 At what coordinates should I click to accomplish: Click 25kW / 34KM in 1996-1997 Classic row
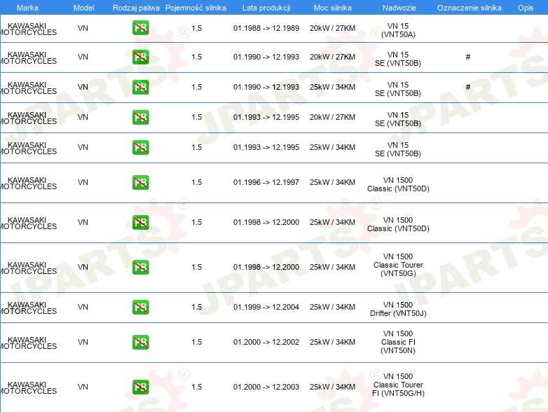[332, 182]
